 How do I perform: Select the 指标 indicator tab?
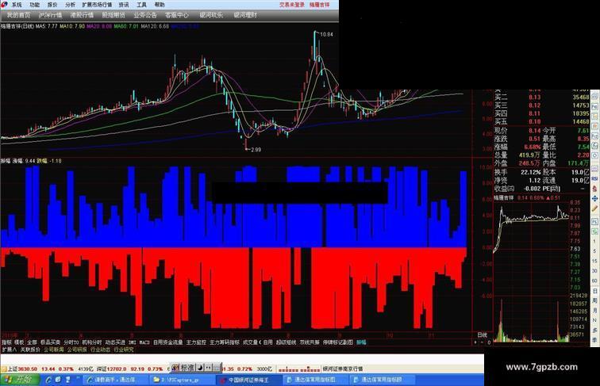pos(6,342)
